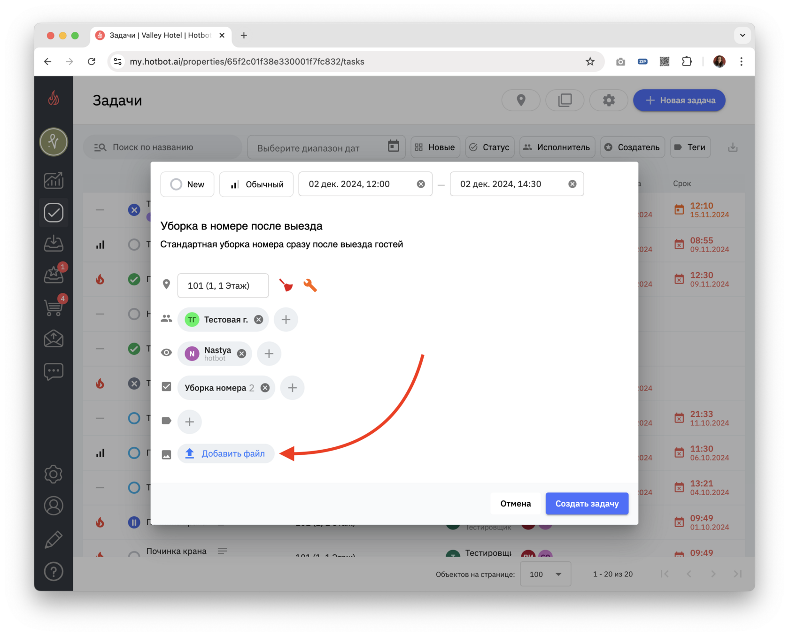The image size is (789, 636).
Task: Toggle status icon of row due 12:10 15.11.2024
Action: (x=134, y=210)
